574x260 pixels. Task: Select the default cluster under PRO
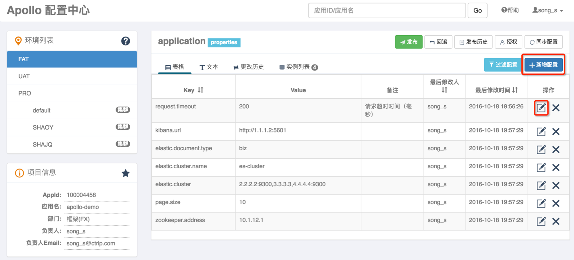tap(72, 110)
